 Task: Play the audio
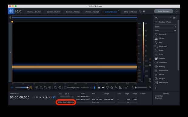(43, 97)
